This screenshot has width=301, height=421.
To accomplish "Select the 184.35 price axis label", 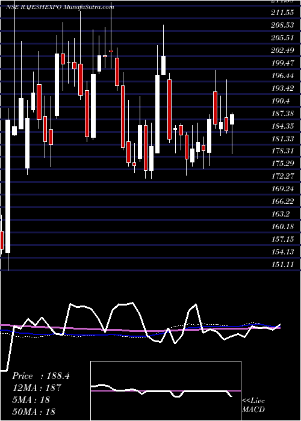I will pyautogui.click(x=282, y=126).
